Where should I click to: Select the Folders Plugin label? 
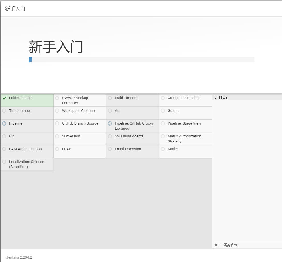pyautogui.click(x=21, y=98)
